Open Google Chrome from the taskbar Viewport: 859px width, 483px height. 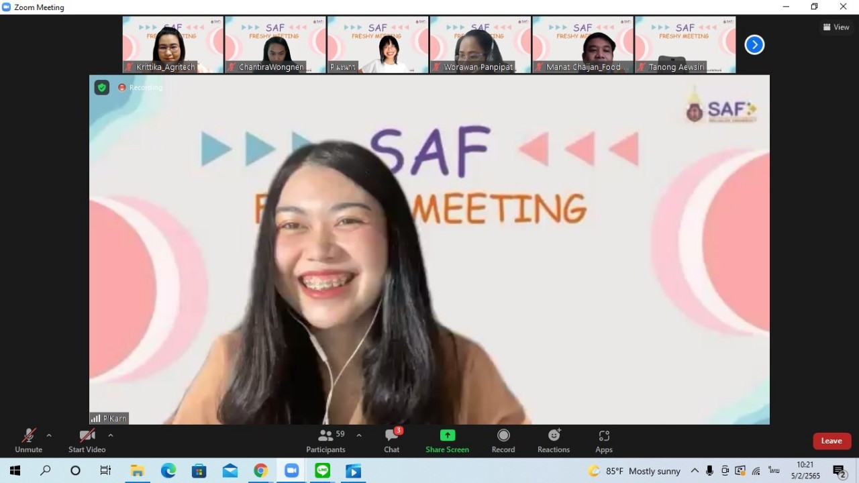[x=260, y=471]
